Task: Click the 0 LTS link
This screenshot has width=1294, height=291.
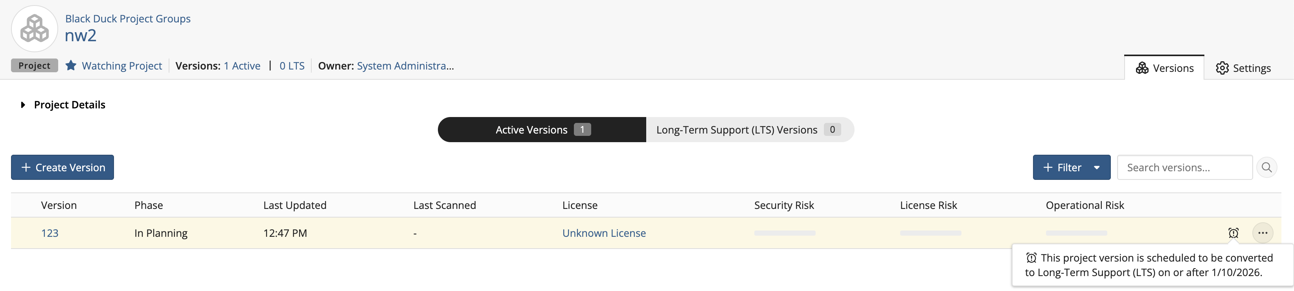Action: tap(292, 66)
